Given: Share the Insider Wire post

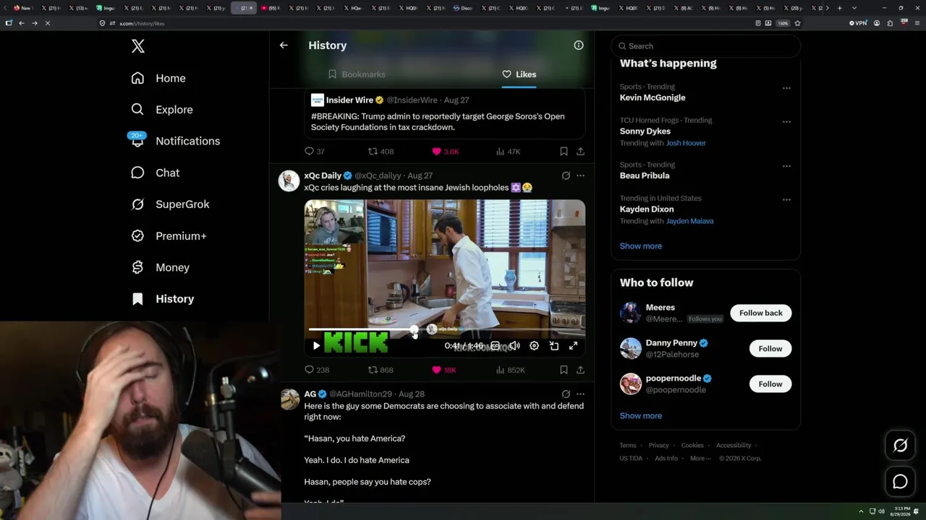Looking at the screenshot, I should click(580, 152).
